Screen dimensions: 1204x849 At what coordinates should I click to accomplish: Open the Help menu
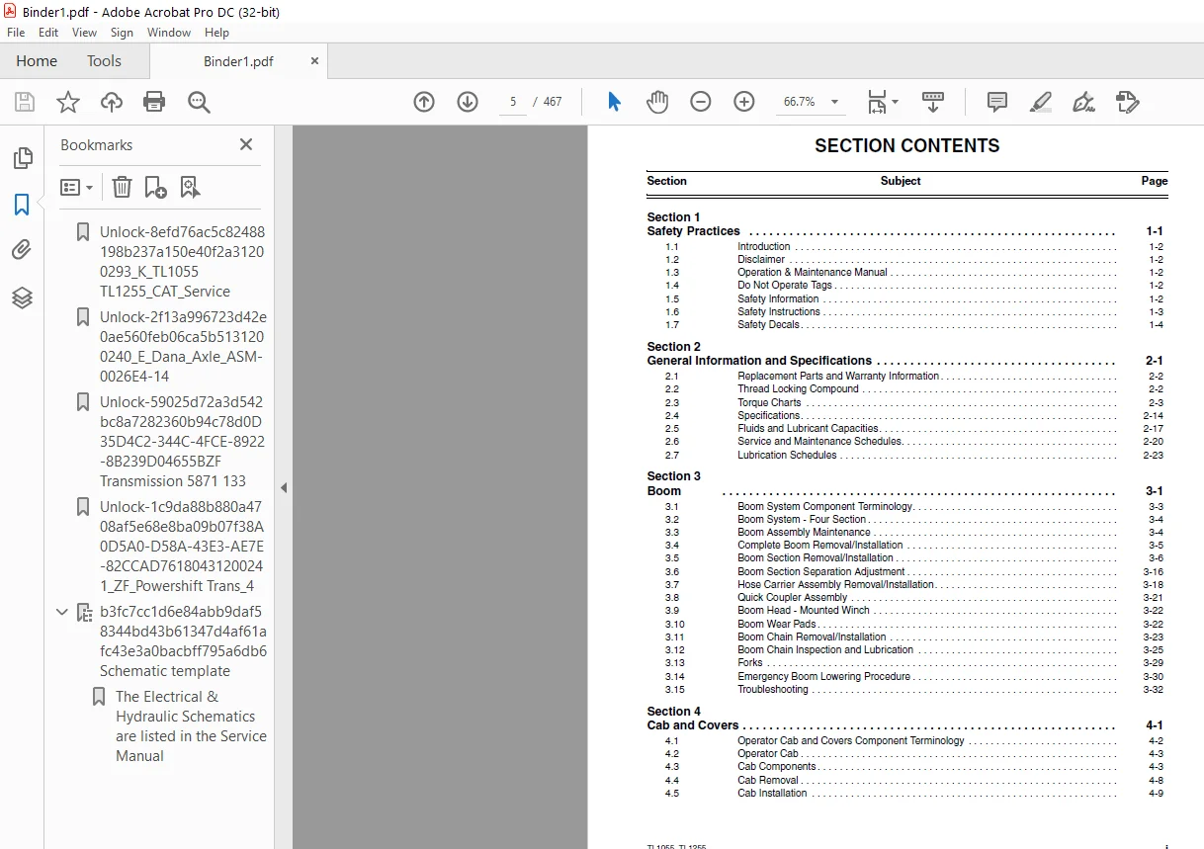click(216, 33)
